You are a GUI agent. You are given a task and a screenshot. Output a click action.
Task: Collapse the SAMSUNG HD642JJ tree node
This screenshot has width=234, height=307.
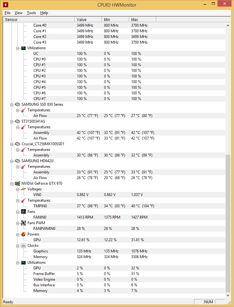(12, 161)
